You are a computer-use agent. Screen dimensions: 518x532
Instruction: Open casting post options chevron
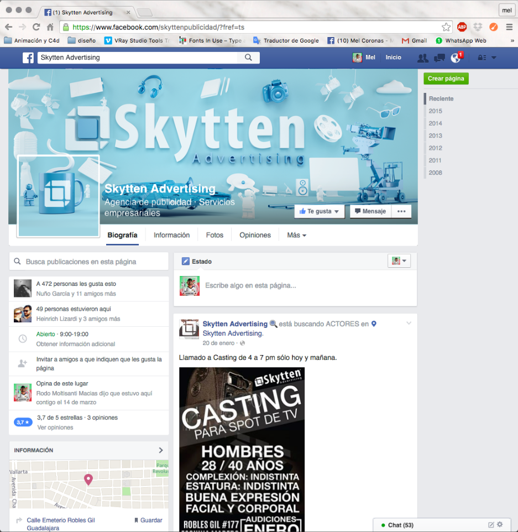pos(409,324)
